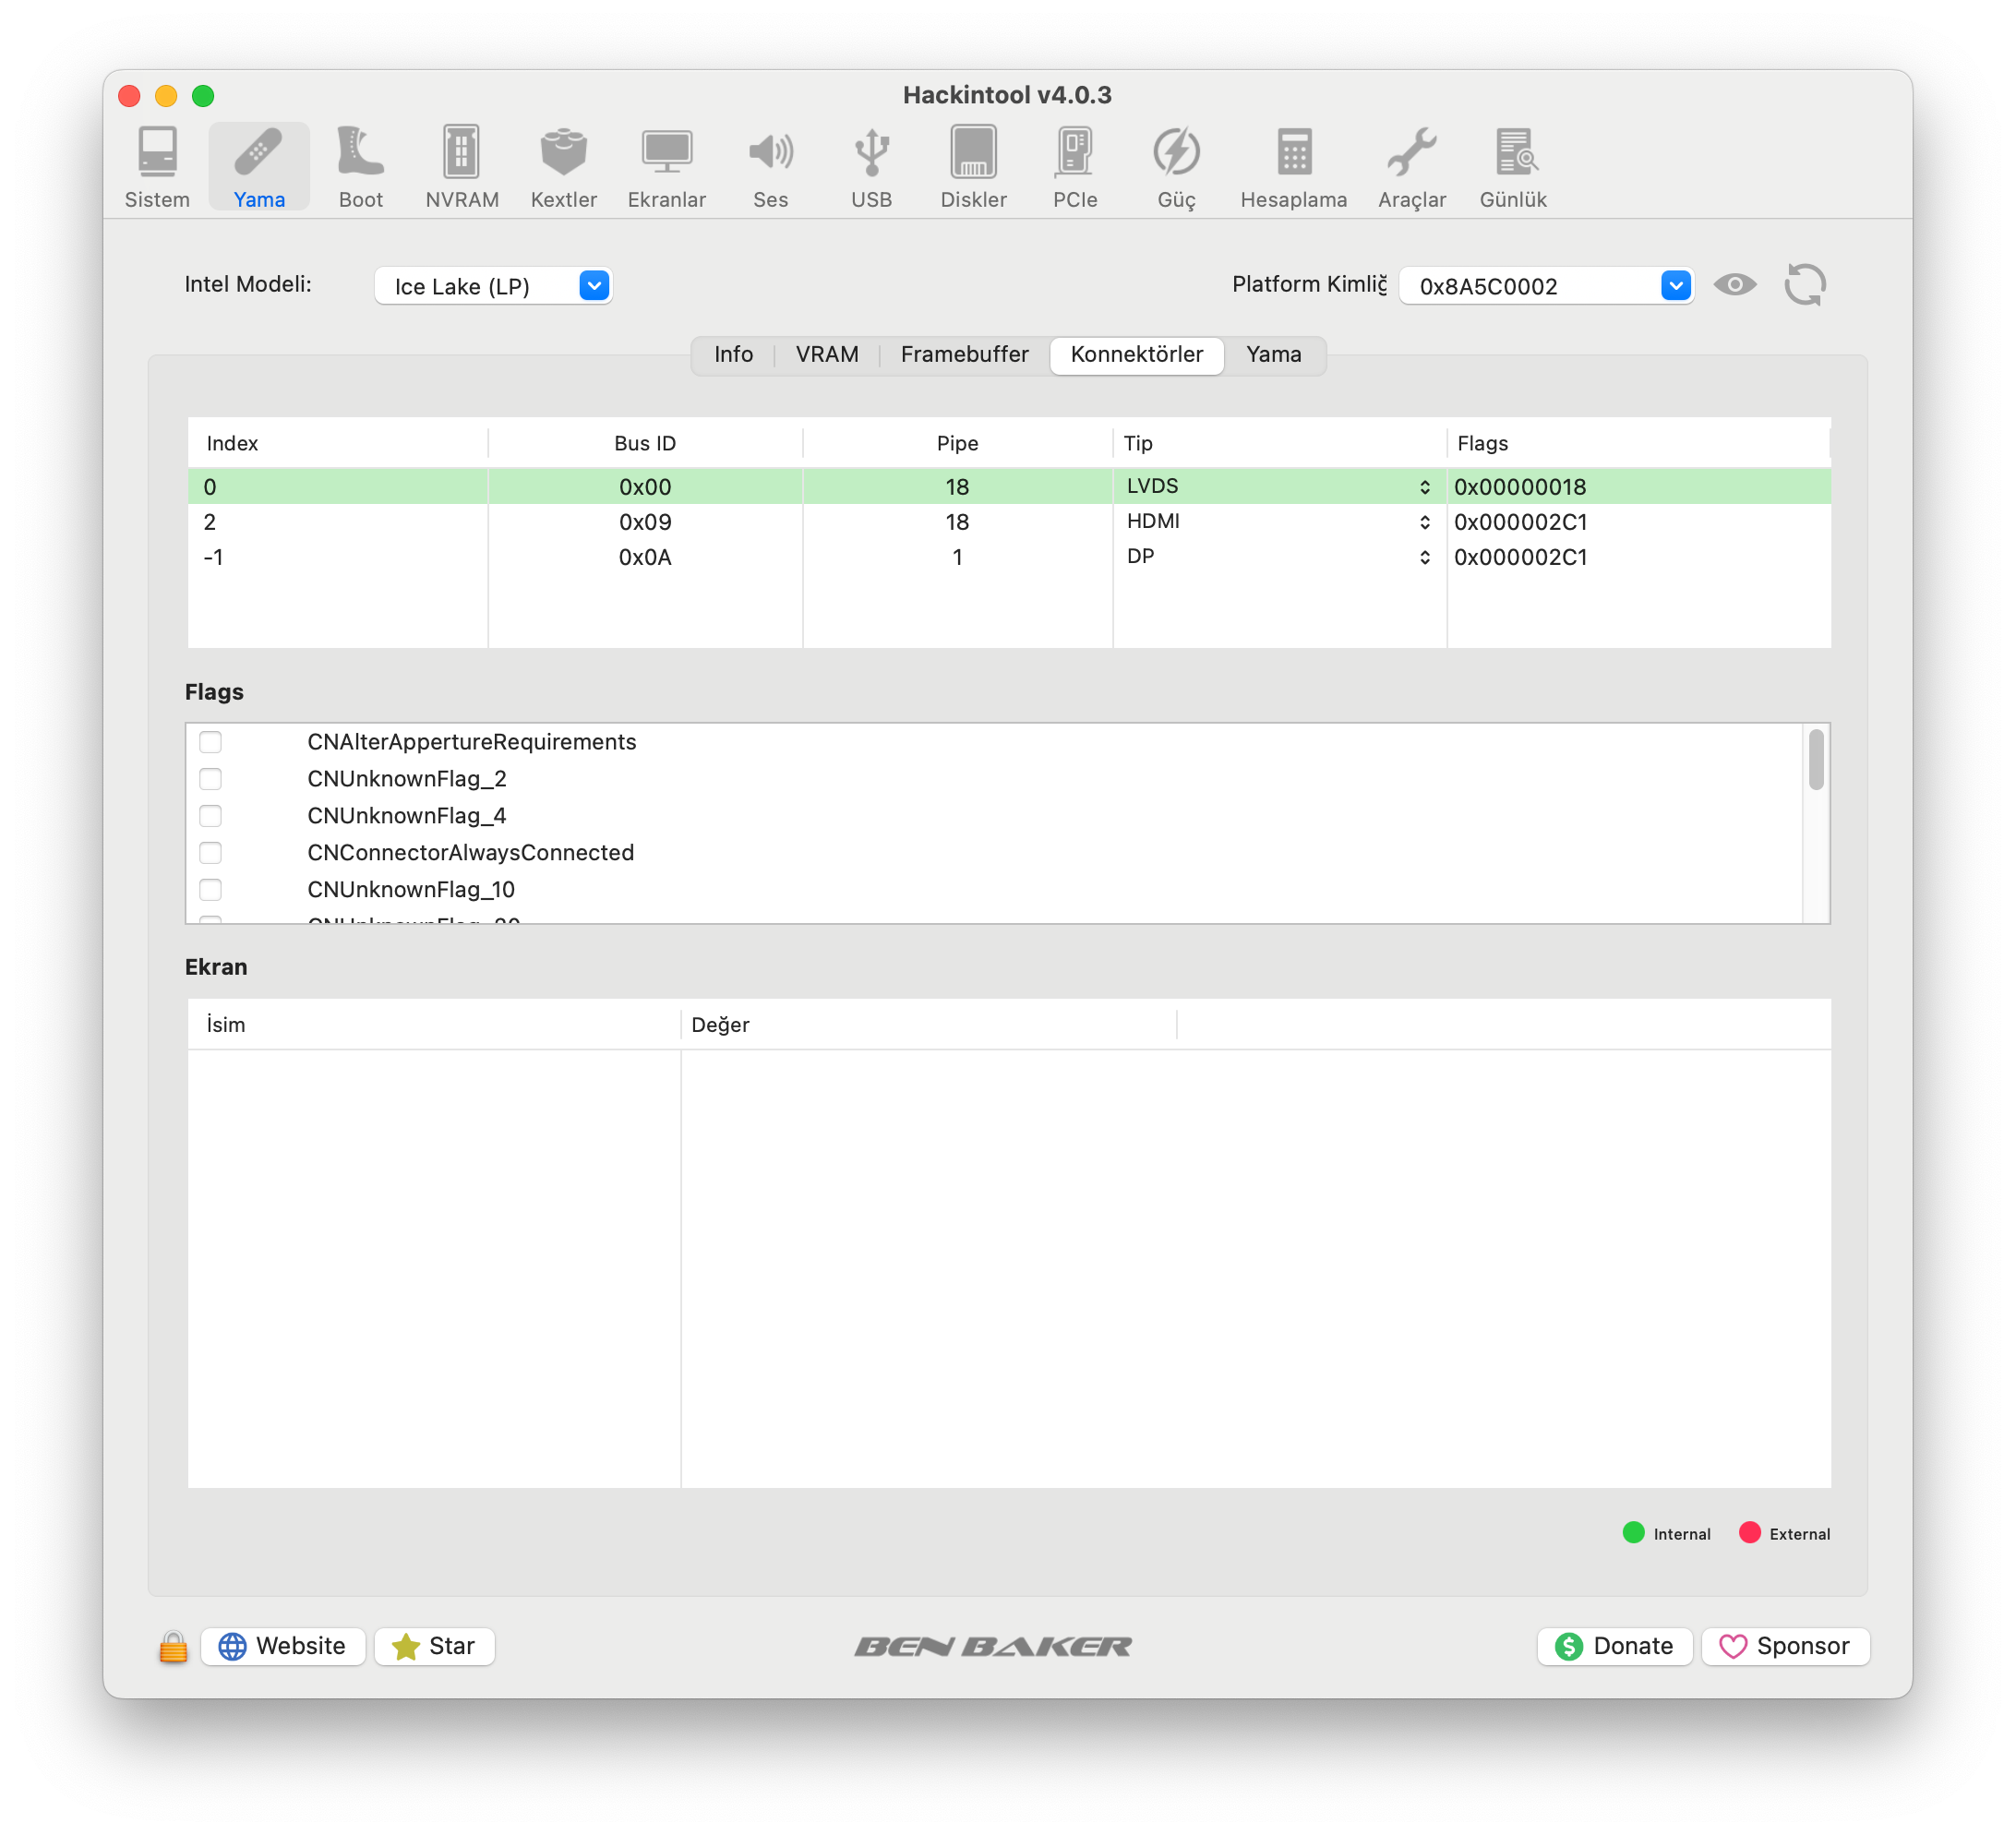Screen dimensions: 2016x1835
Task: Switch to the VRAM tab
Action: (x=827, y=355)
